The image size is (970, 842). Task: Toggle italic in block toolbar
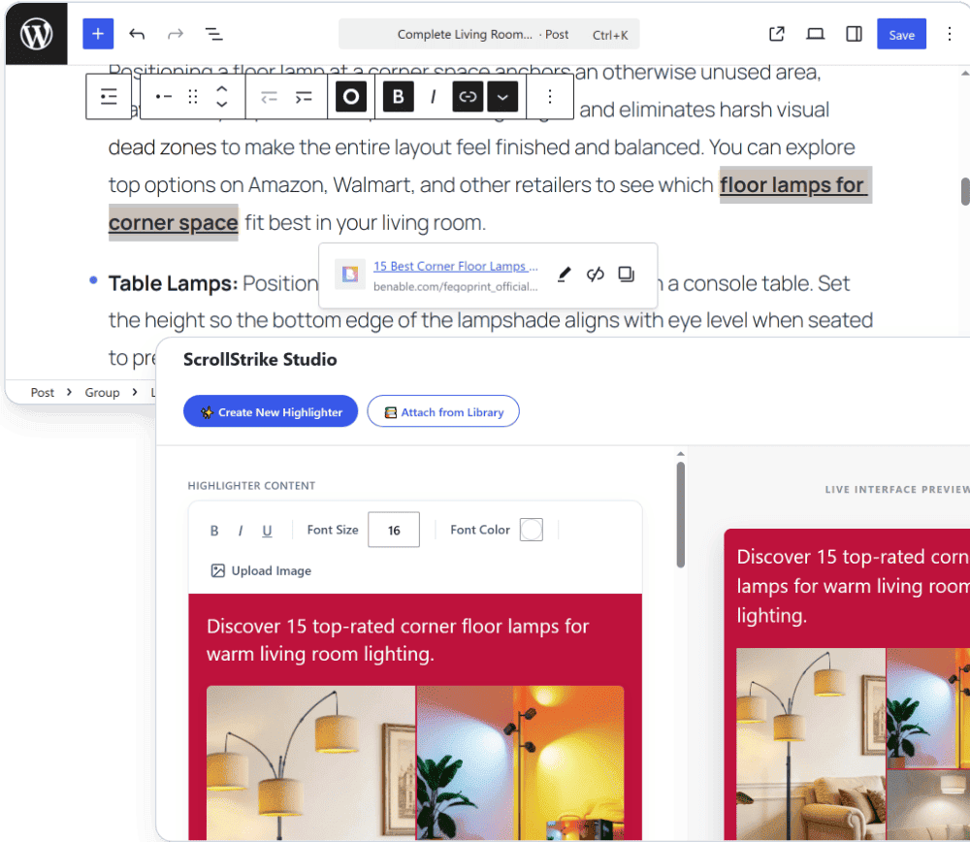point(433,96)
